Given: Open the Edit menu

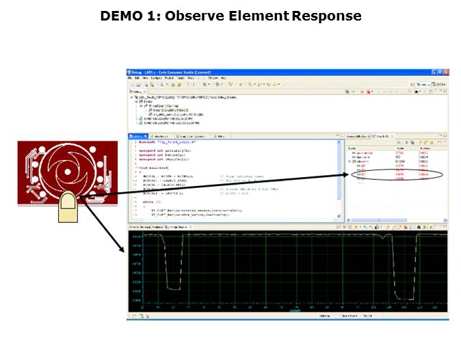Looking at the screenshot, I should click(x=136, y=78).
